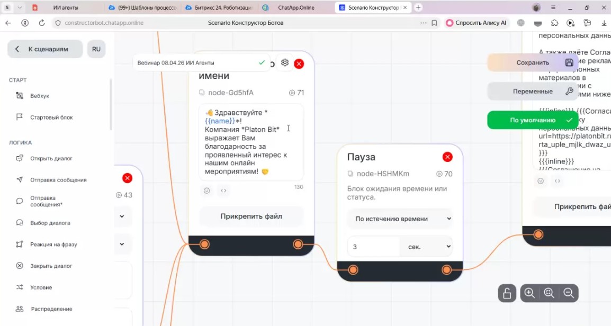This screenshot has height=326, width=611.
Task: Zoom out on the canvas
Action: pos(568,293)
